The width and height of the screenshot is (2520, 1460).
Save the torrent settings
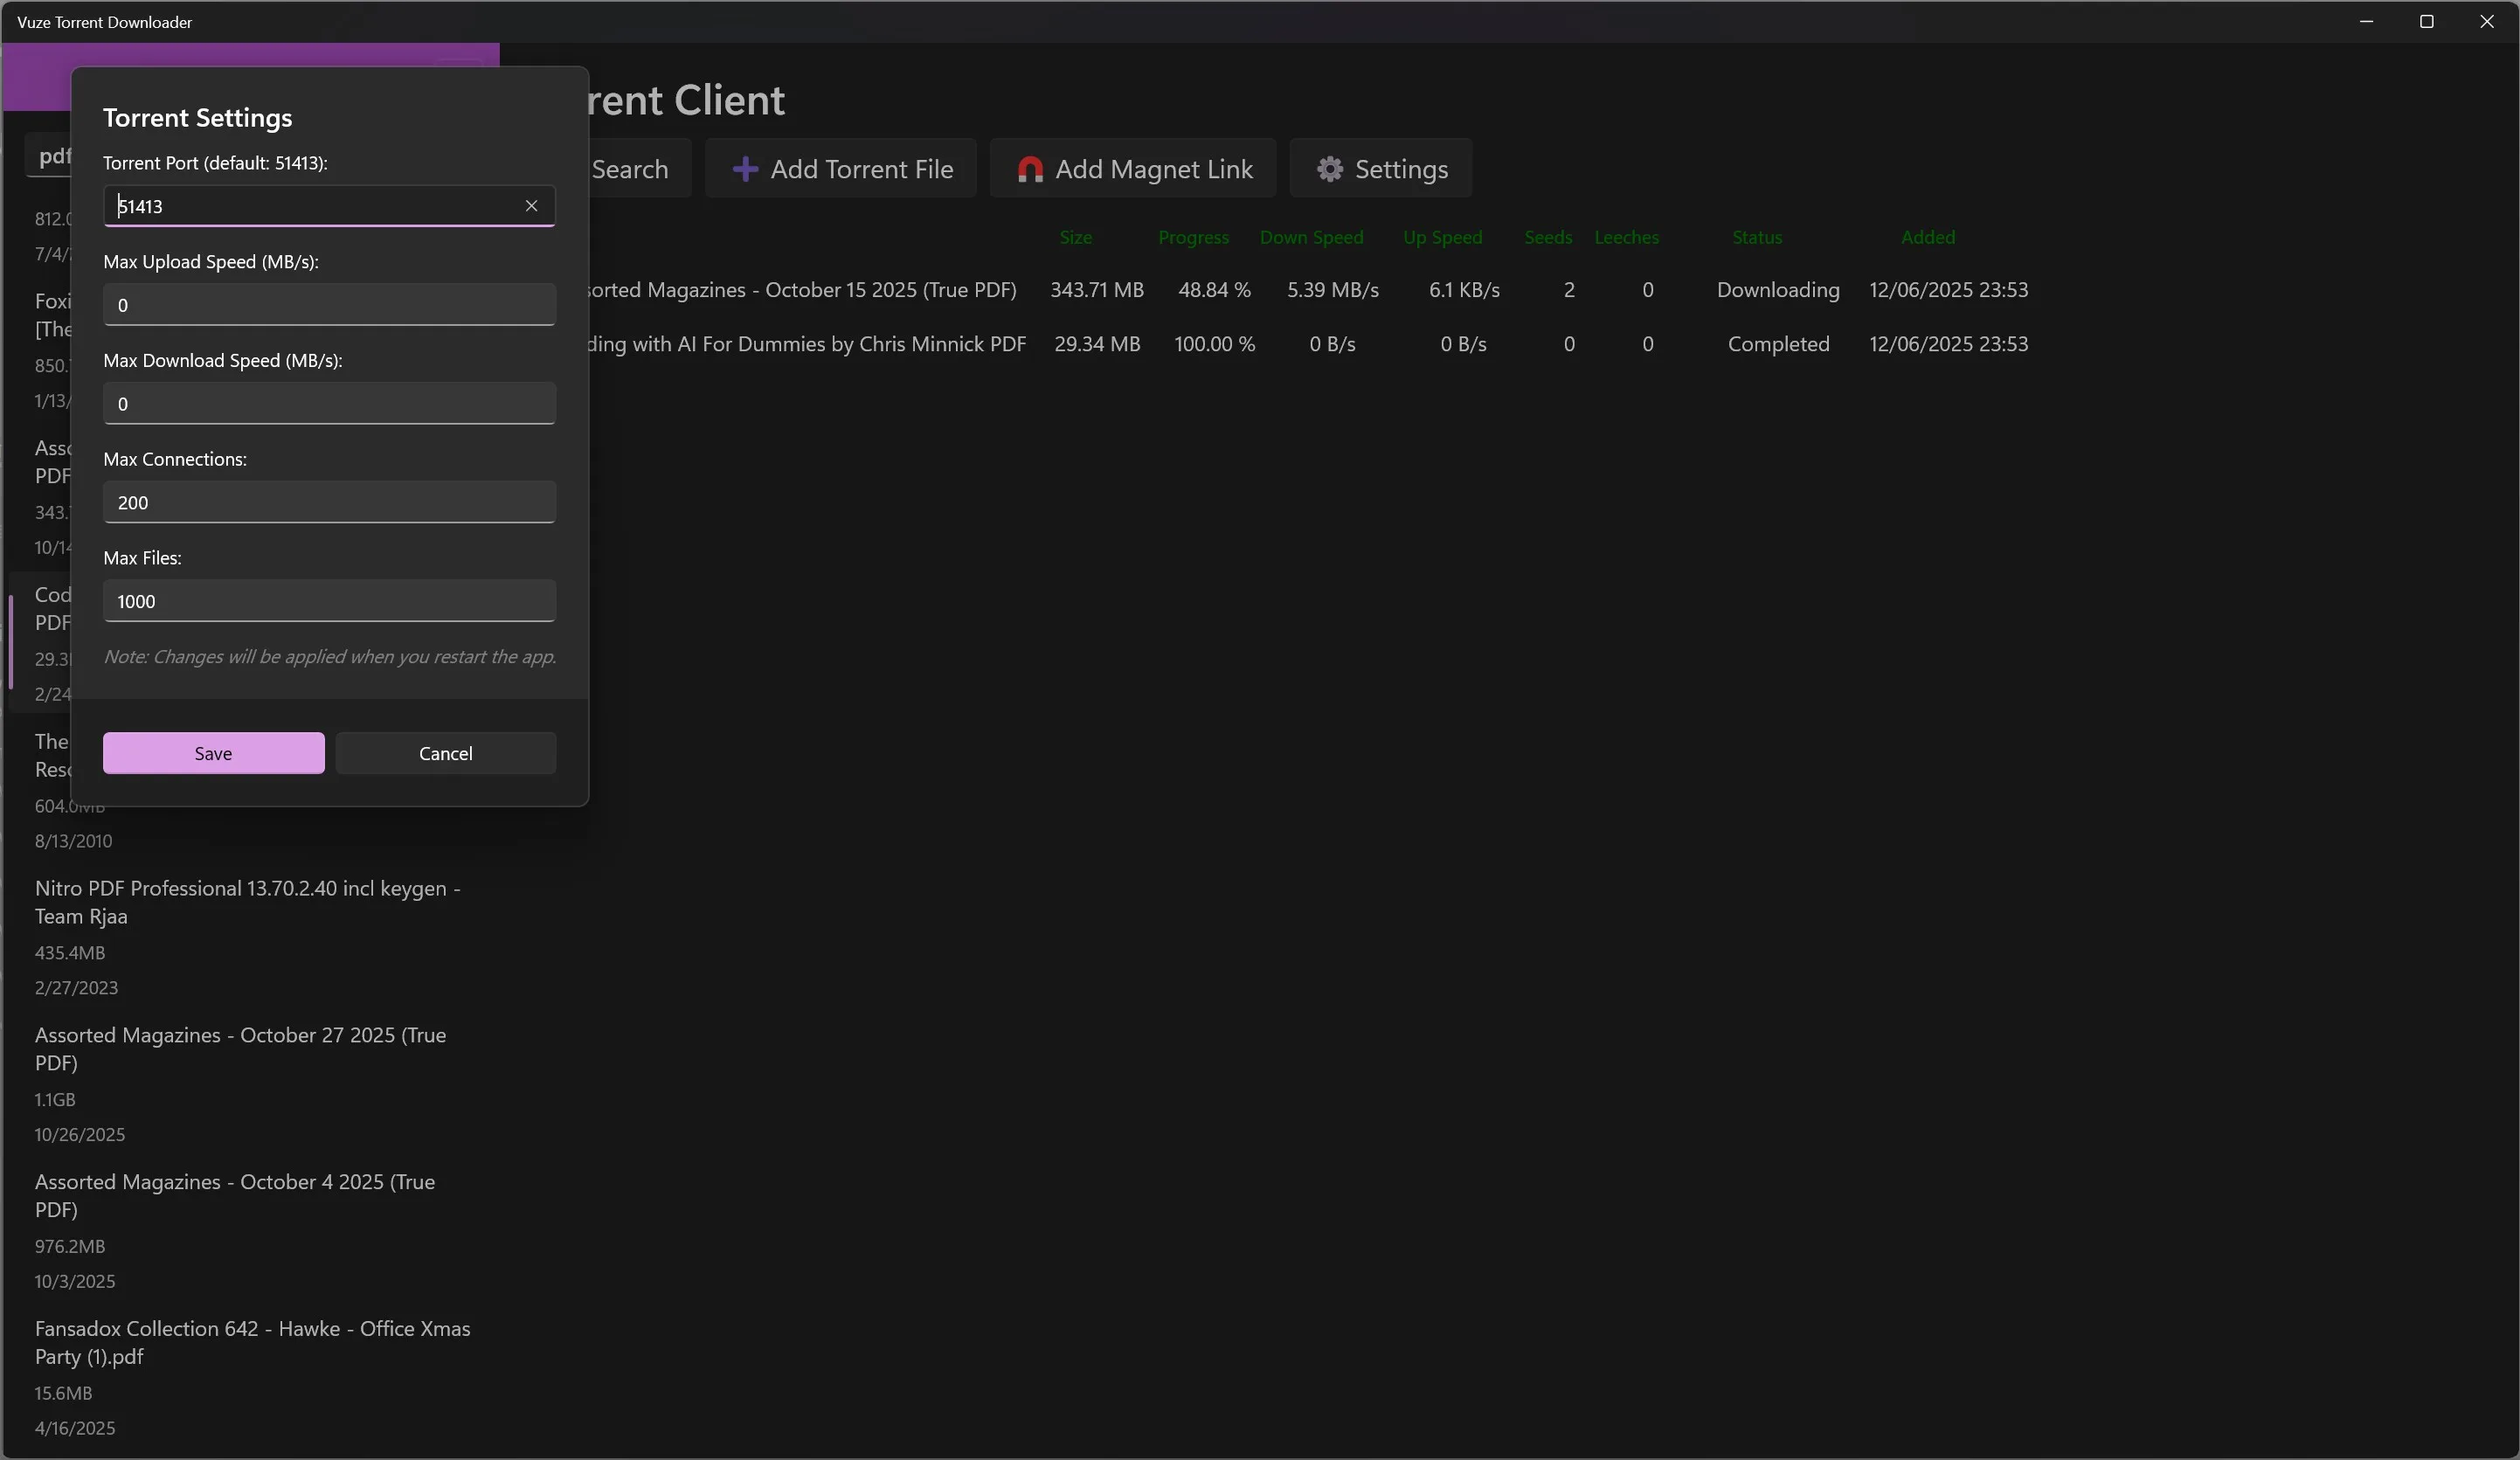[213, 753]
